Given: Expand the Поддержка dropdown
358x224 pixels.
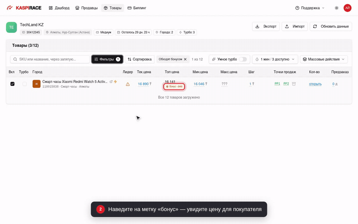Looking at the screenshot, I should 310,8.
